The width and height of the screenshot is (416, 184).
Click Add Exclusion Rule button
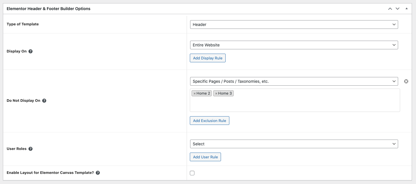(209, 121)
